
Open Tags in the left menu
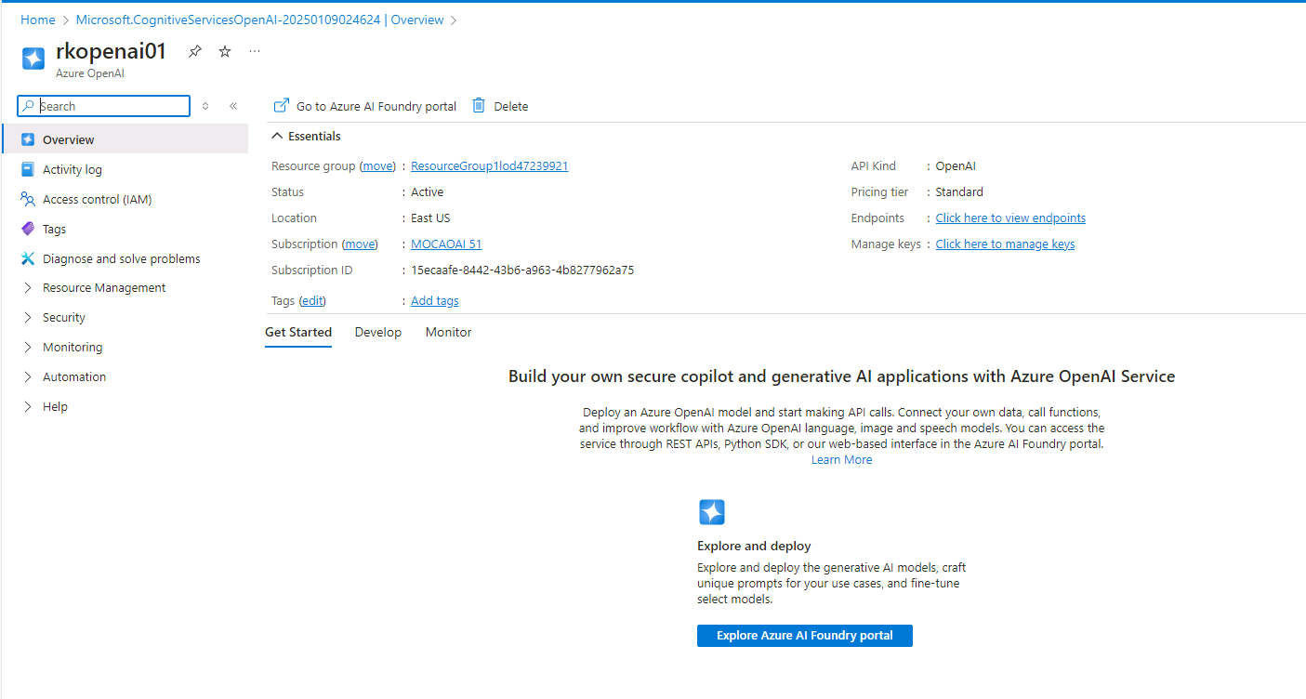[54, 229]
